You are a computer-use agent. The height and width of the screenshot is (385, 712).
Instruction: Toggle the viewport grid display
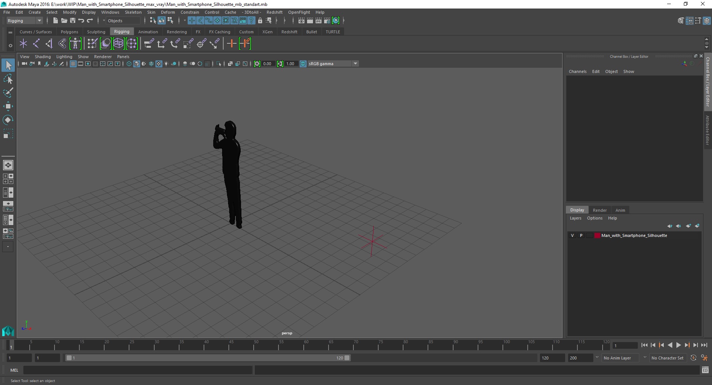click(73, 64)
